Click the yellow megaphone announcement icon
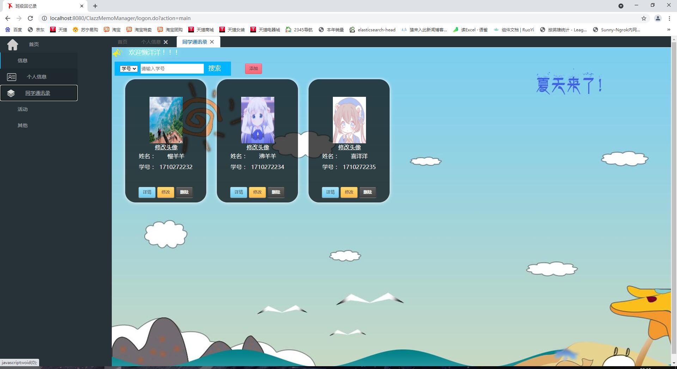The height and width of the screenshot is (369, 677). (117, 53)
